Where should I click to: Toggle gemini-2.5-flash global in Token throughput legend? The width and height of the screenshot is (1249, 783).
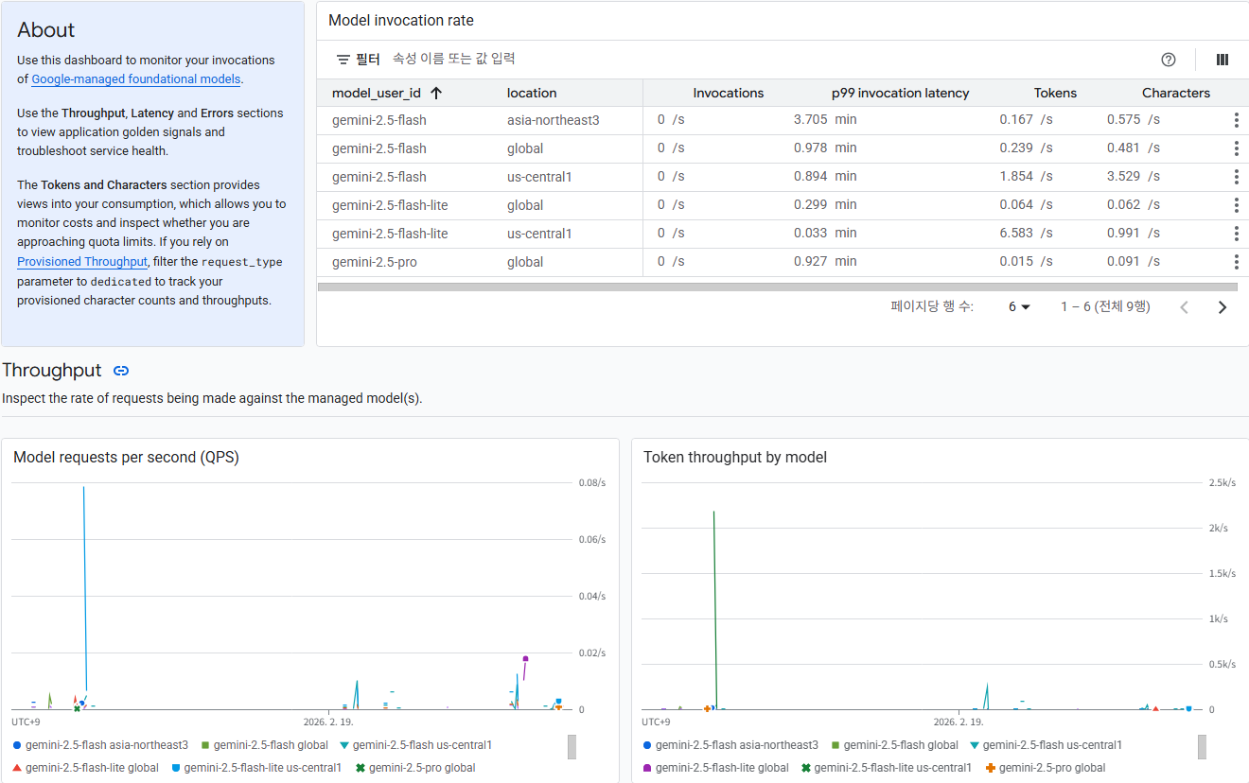(x=894, y=745)
